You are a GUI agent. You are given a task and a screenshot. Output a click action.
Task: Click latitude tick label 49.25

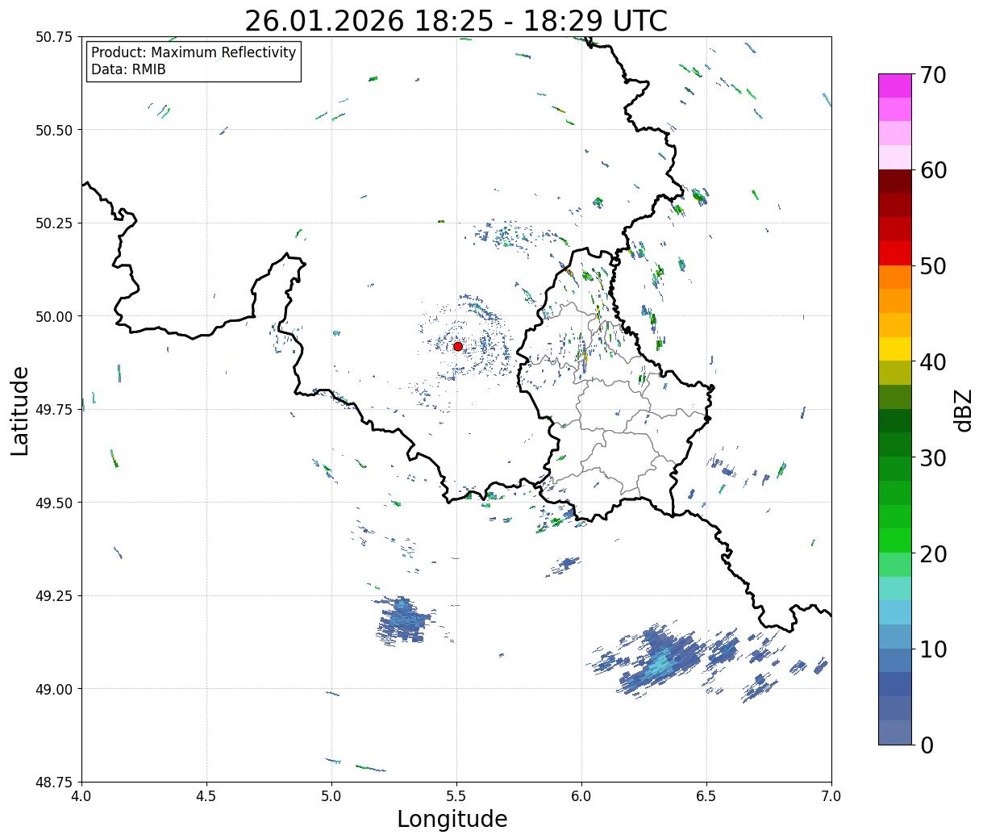tap(54, 596)
